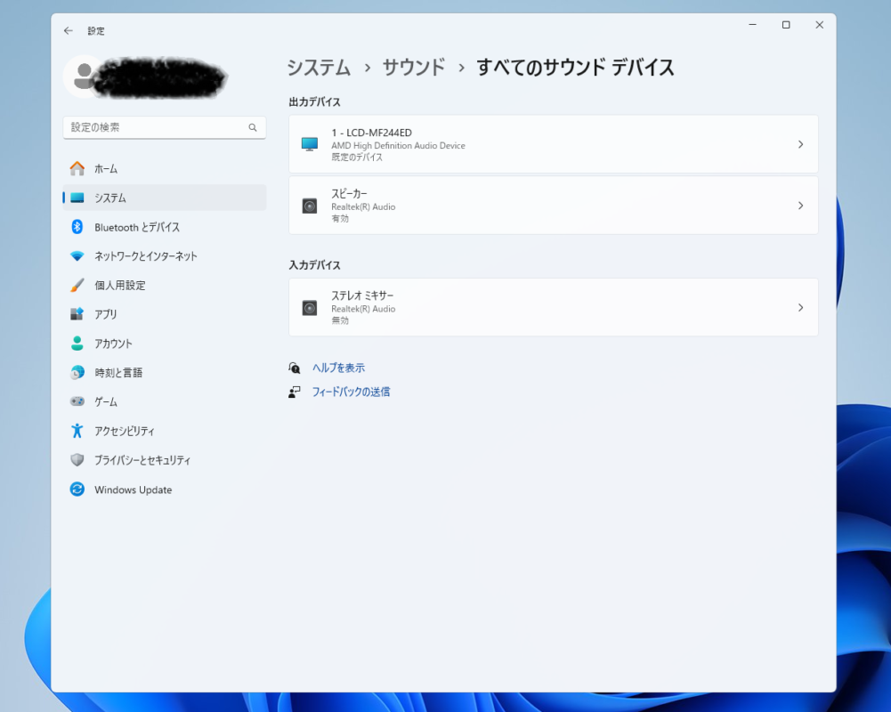
Task: Open the Windows Update page
Action: [164, 489]
